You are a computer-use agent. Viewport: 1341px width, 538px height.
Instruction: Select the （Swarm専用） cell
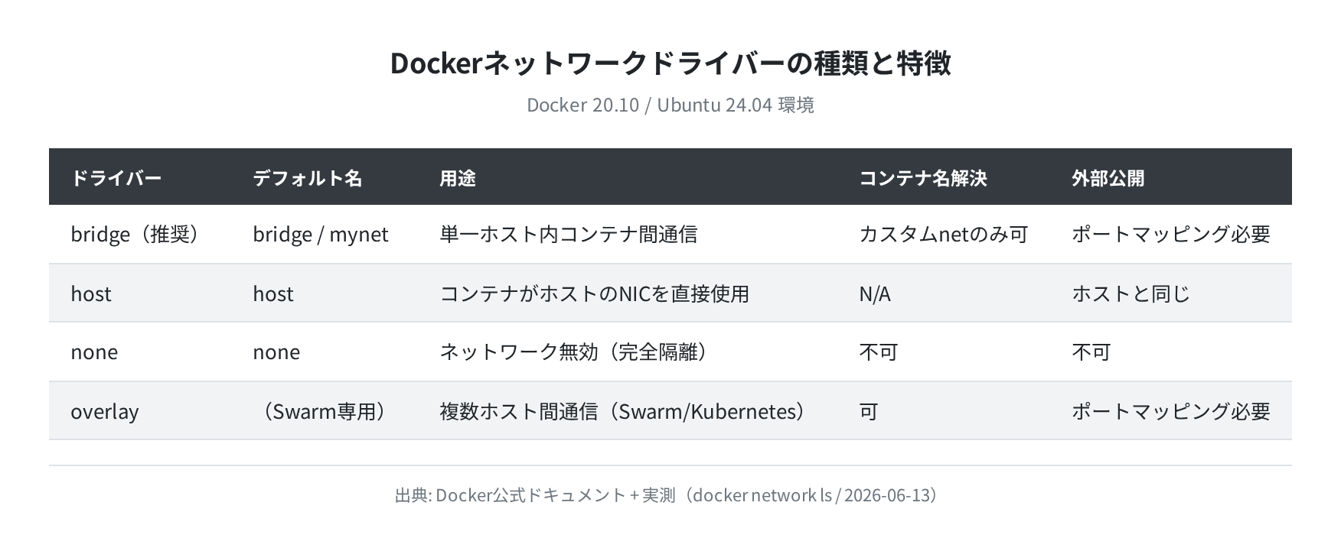point(321,411)
